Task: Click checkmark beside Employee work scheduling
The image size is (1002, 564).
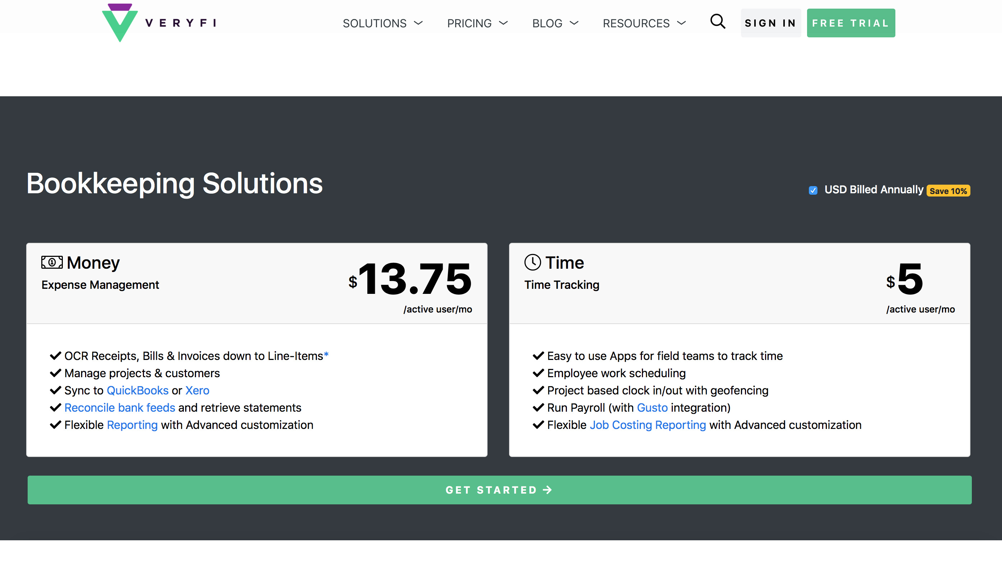Action: (539, 373)
